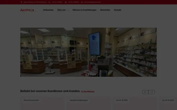Viewport: 177px width, 110px height.
Task: Open the Kontakt page
Action: point(118,10)
